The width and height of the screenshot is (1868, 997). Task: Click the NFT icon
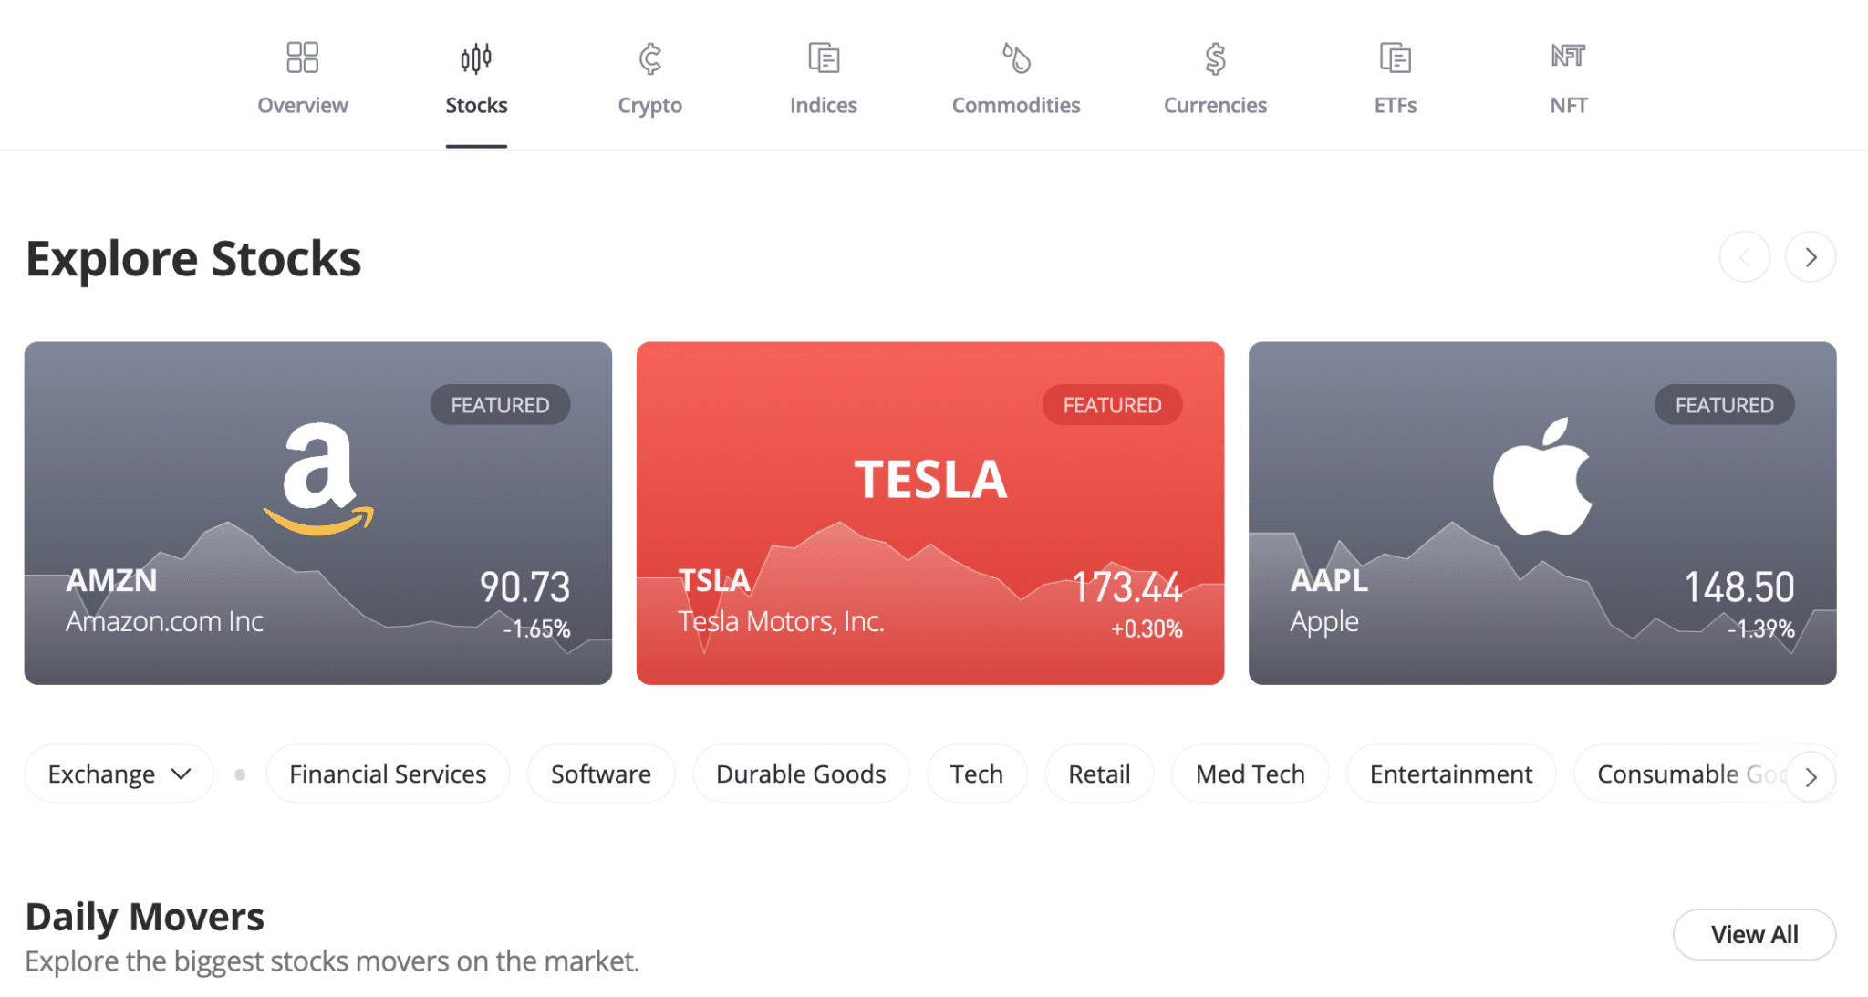1568,57
